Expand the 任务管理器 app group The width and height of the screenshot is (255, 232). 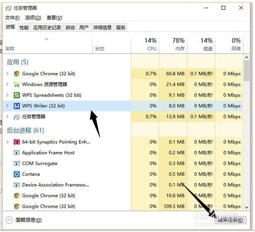(8, 117)
